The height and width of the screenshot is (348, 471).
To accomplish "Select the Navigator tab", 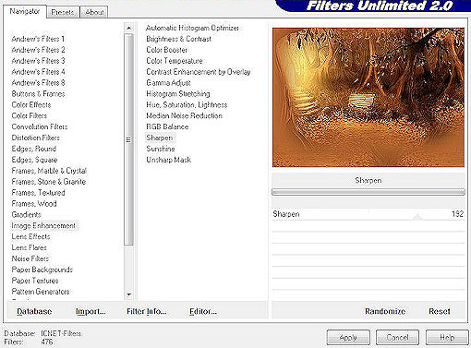I will (x=25, y=11).
